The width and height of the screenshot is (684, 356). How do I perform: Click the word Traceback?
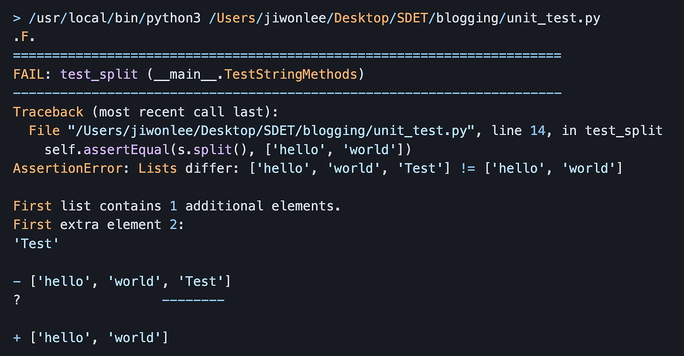(x=48, y=112)
